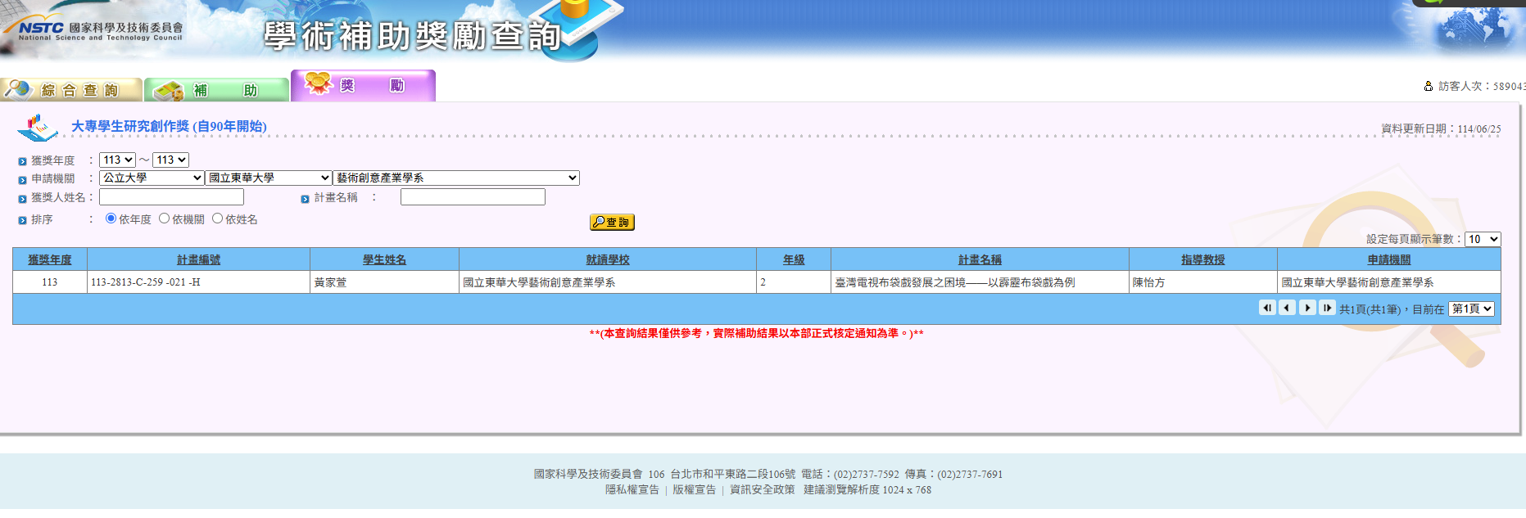Screen dimensions: 1526x518
Task: Sort by 獲獎年度 column header
Action: coord(50,259)
